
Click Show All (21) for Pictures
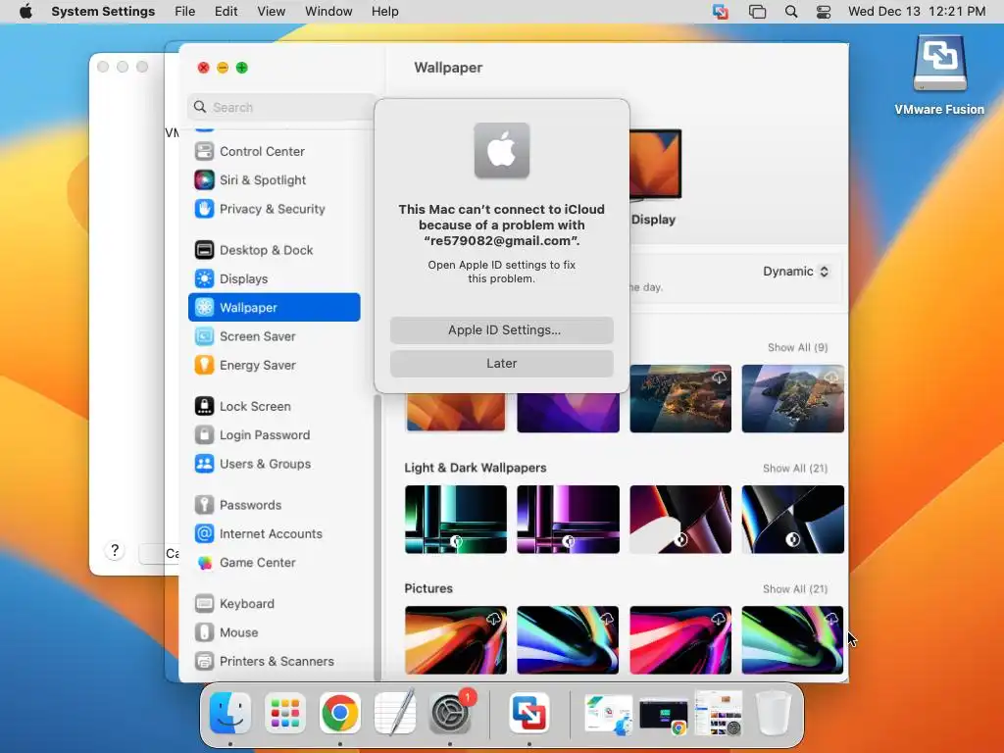click(x=794, y=589)
